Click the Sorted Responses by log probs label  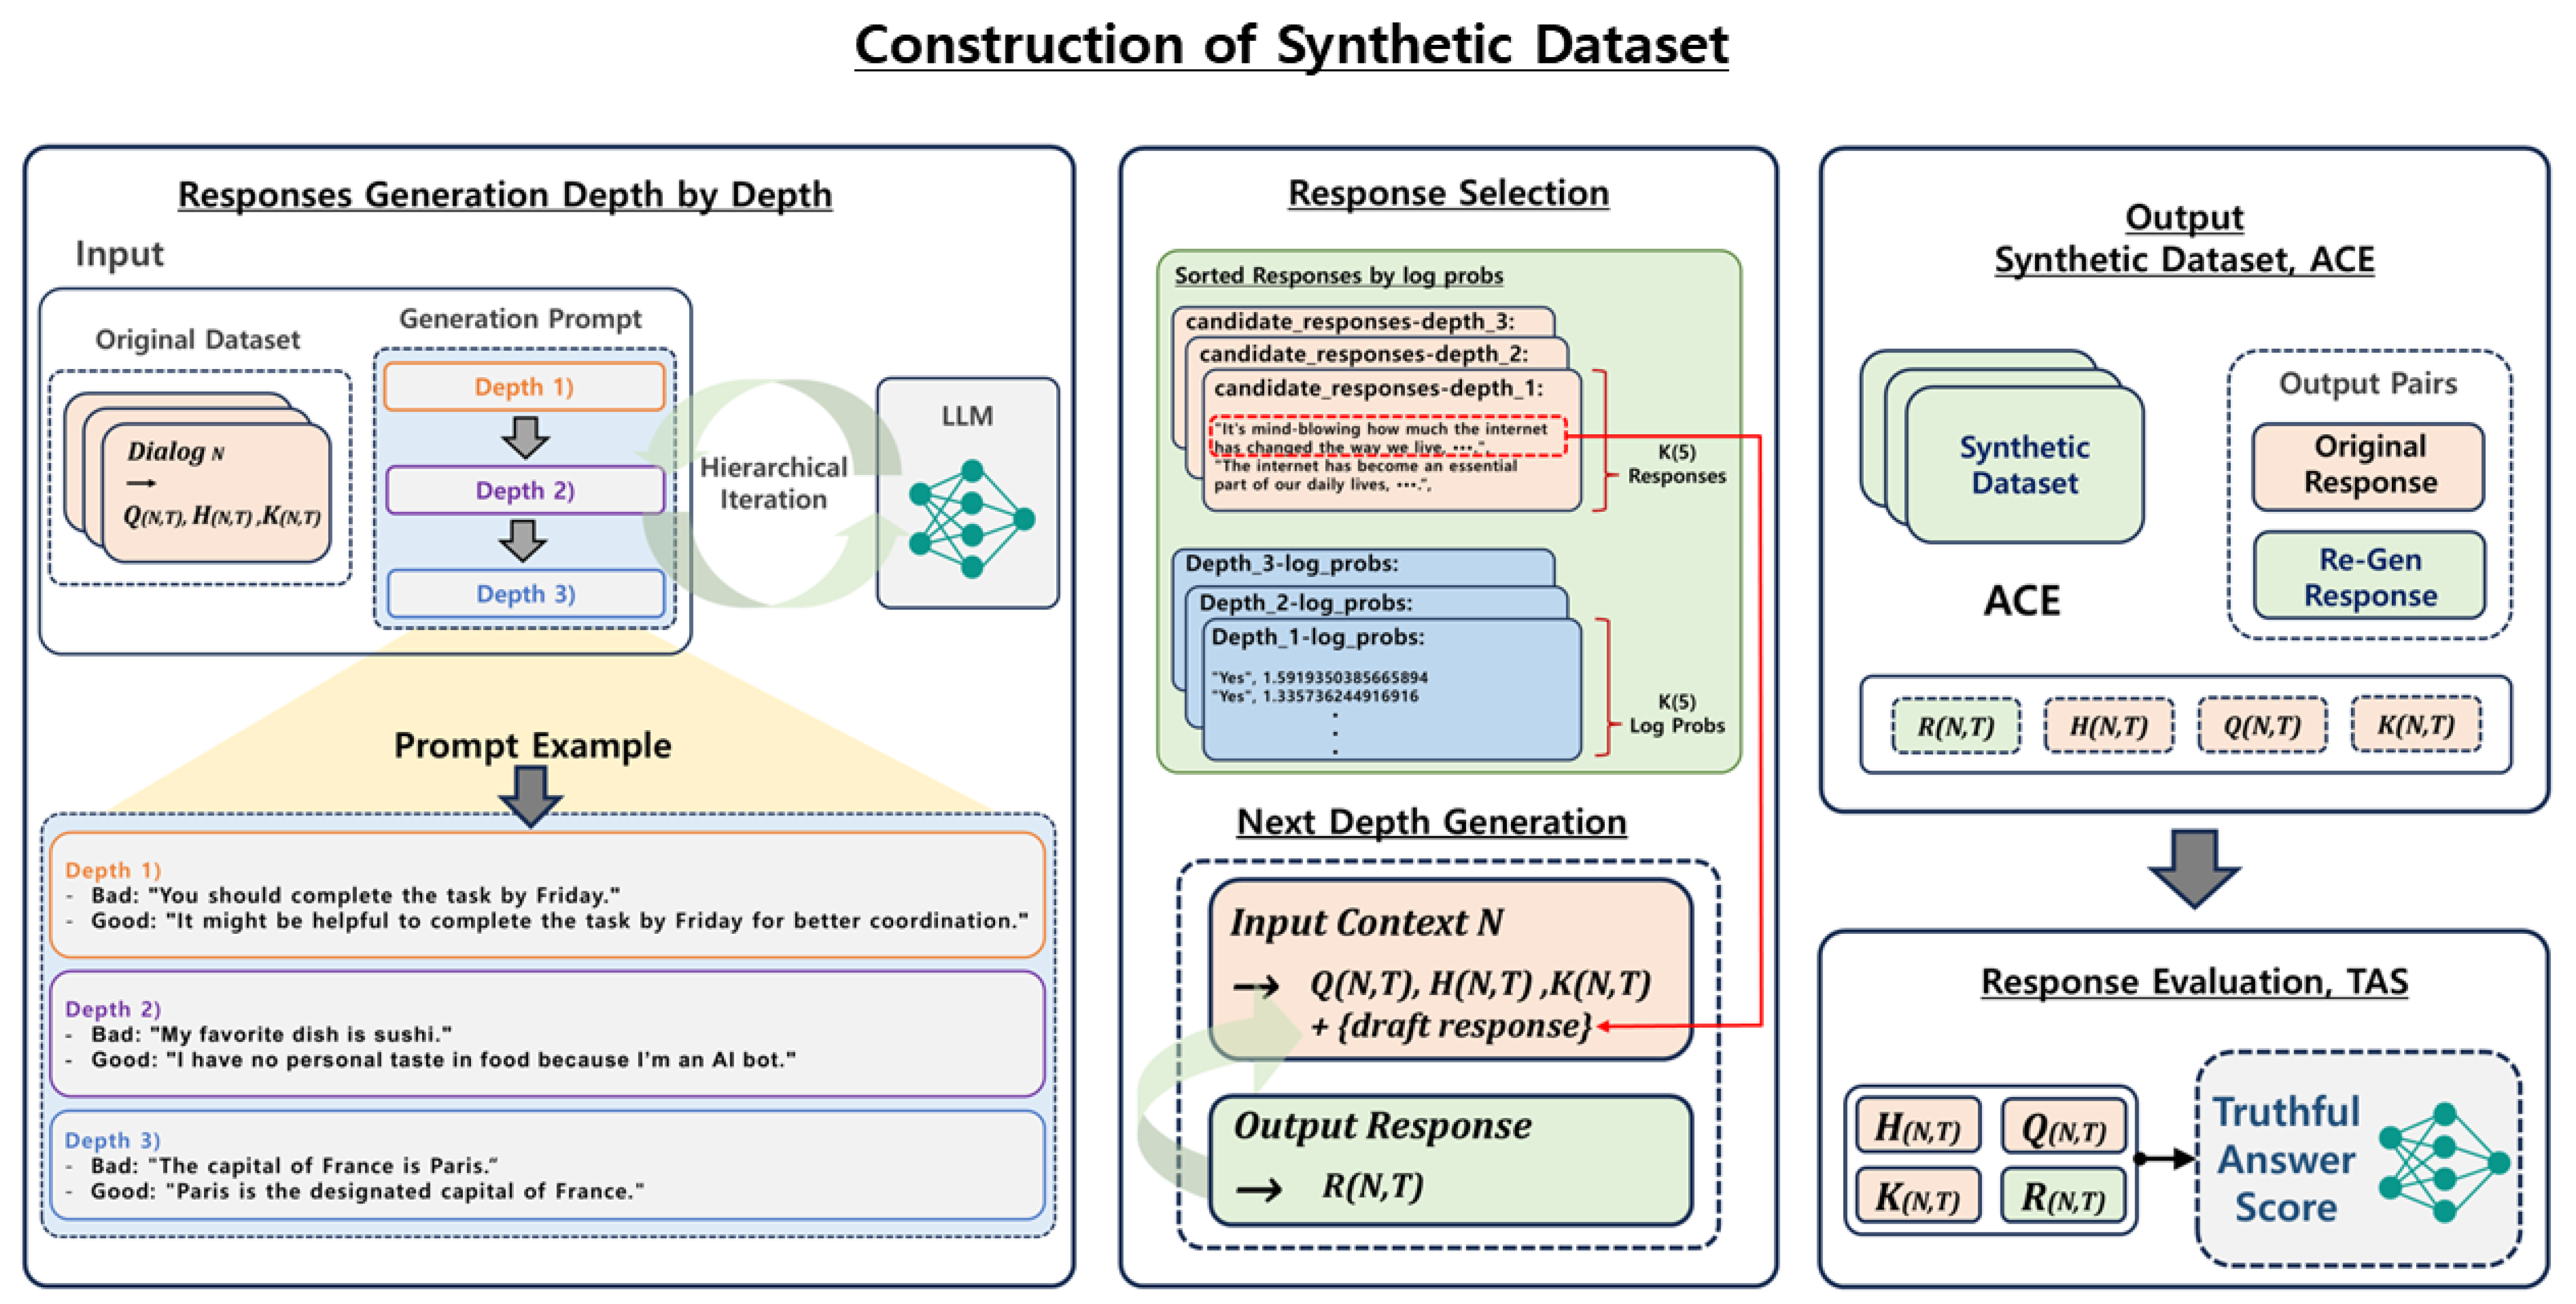point(1338,275)
